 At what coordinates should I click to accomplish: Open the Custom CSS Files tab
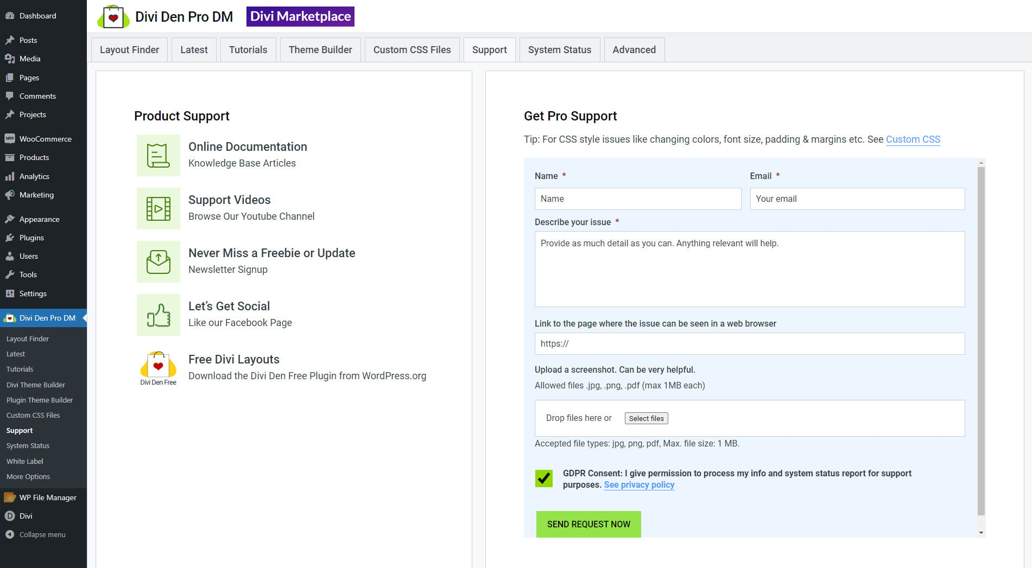click(x=411, y=50)
